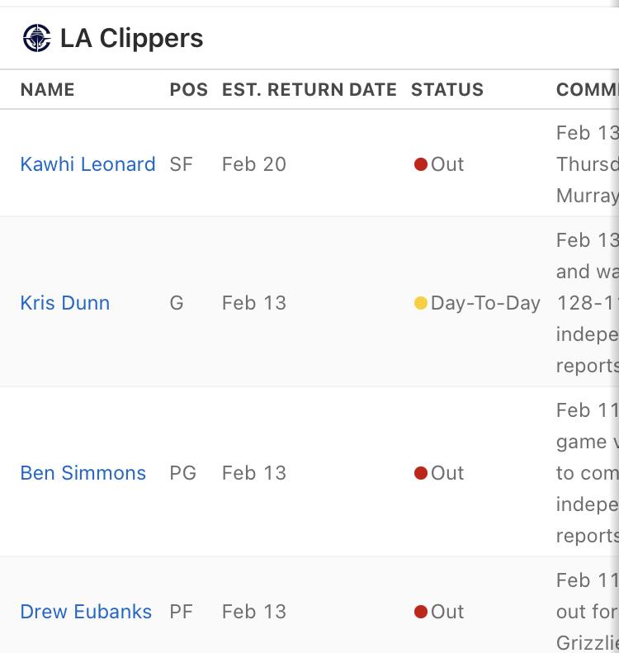Click the truncated COMMENT column header

(x=588, y=89)
